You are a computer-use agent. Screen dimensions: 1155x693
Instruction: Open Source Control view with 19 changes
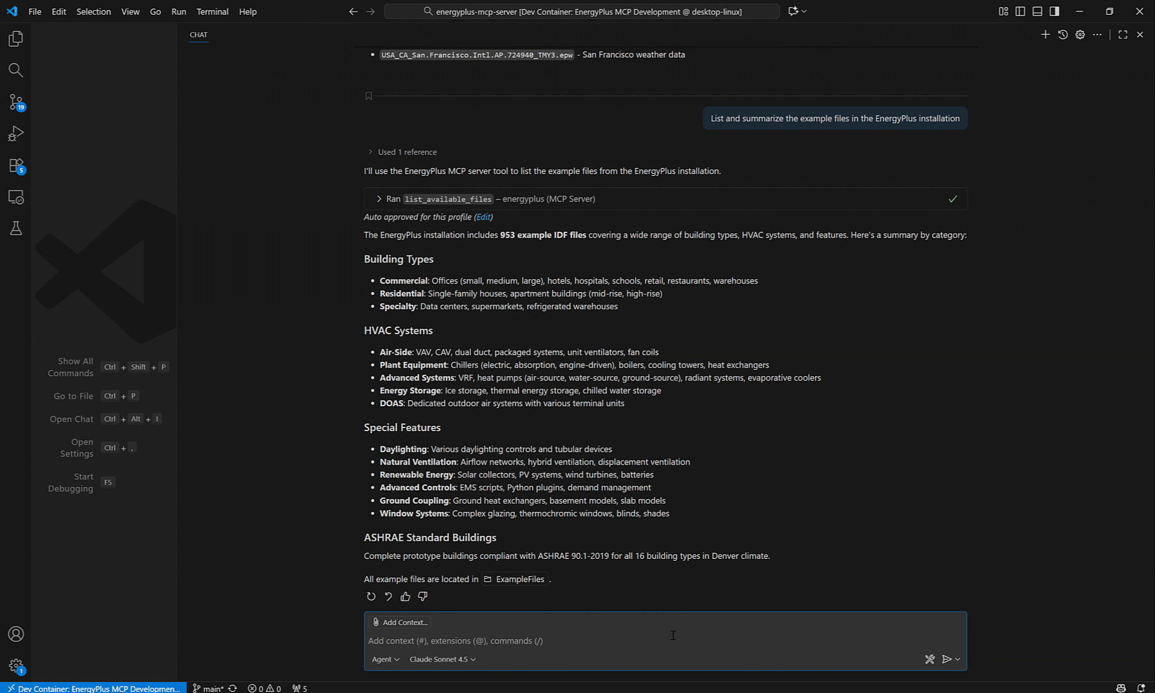coord(16,102)
